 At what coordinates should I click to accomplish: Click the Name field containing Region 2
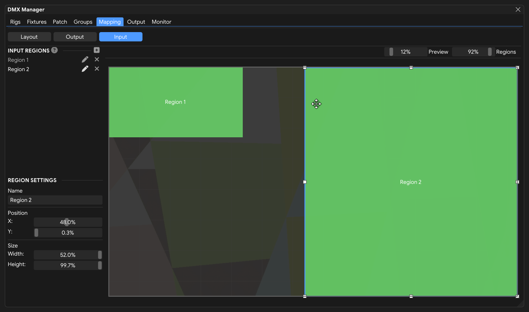pyautogui.click(x=55, y=200)
